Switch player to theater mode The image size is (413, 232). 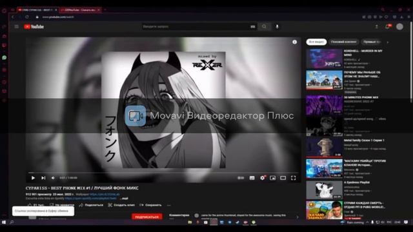tap(283, 178)
